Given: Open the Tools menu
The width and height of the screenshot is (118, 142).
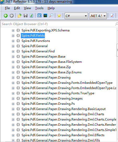Looking at the screenshot, I should click(x=39, y=8).
